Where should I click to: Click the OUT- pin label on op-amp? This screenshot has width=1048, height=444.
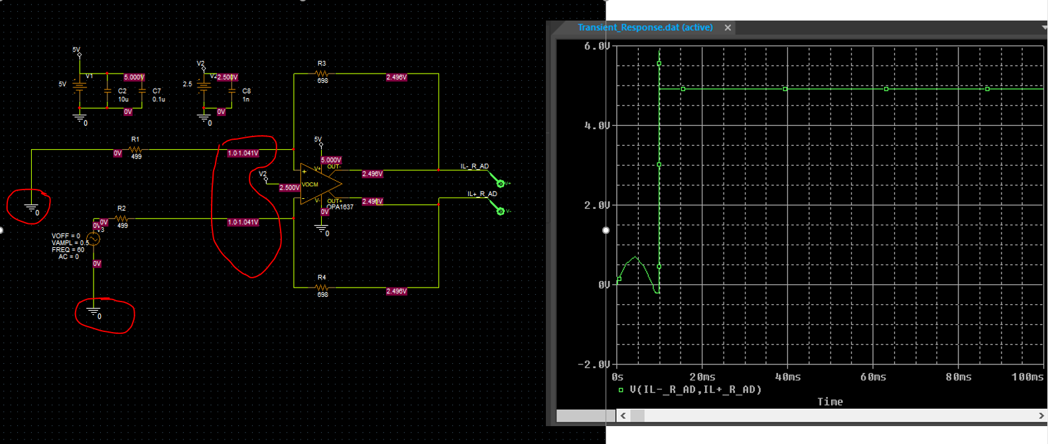(334, 166)
